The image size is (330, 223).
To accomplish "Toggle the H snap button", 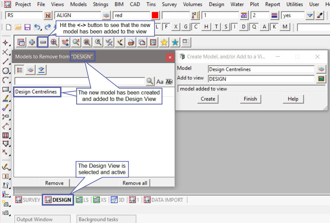I will coord(206,27).
